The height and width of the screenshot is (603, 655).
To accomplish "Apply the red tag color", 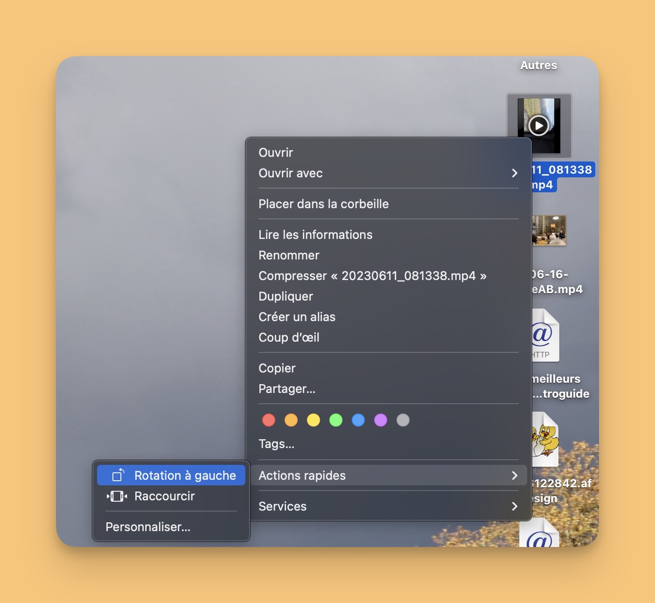I will tap(269, 420).
